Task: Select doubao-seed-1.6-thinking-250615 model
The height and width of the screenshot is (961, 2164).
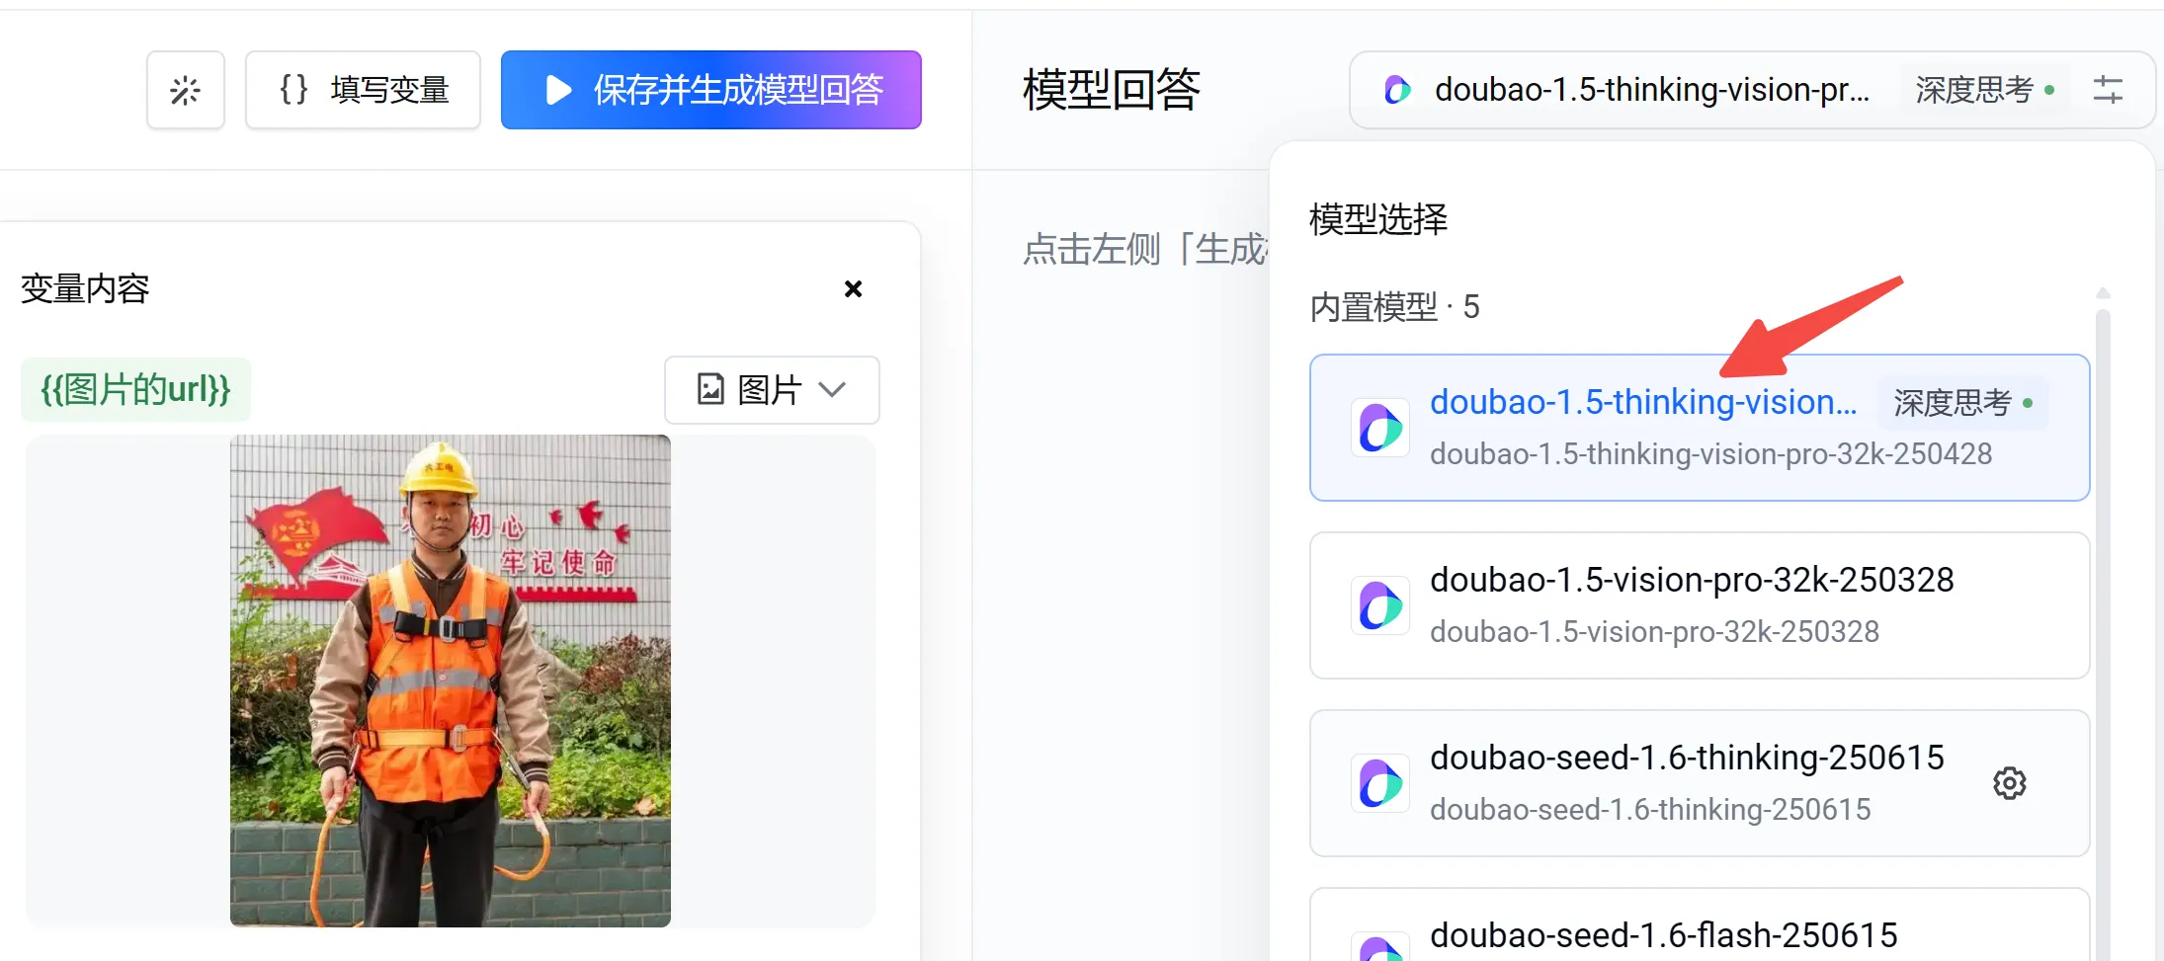Action: [1700, 783]
